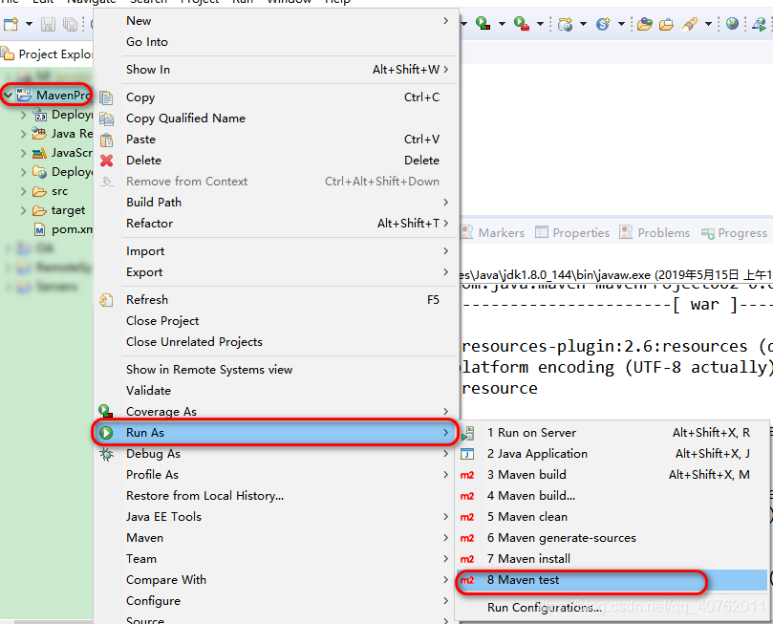Select the MavenProject project item
The height and width of the screenshot is (624, 773).
click(x=54, y=95)
